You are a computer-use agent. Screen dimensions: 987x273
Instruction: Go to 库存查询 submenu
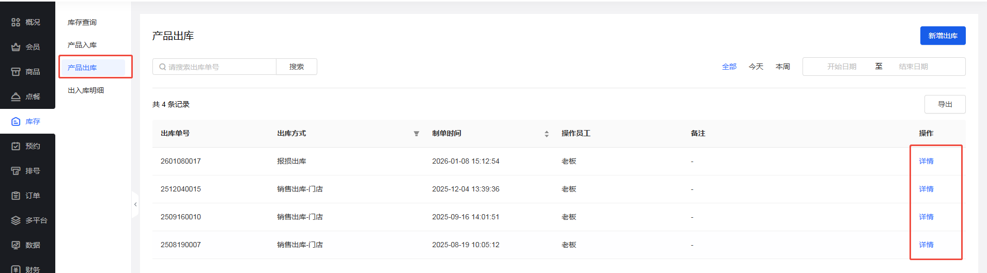[x=82, y=22]
